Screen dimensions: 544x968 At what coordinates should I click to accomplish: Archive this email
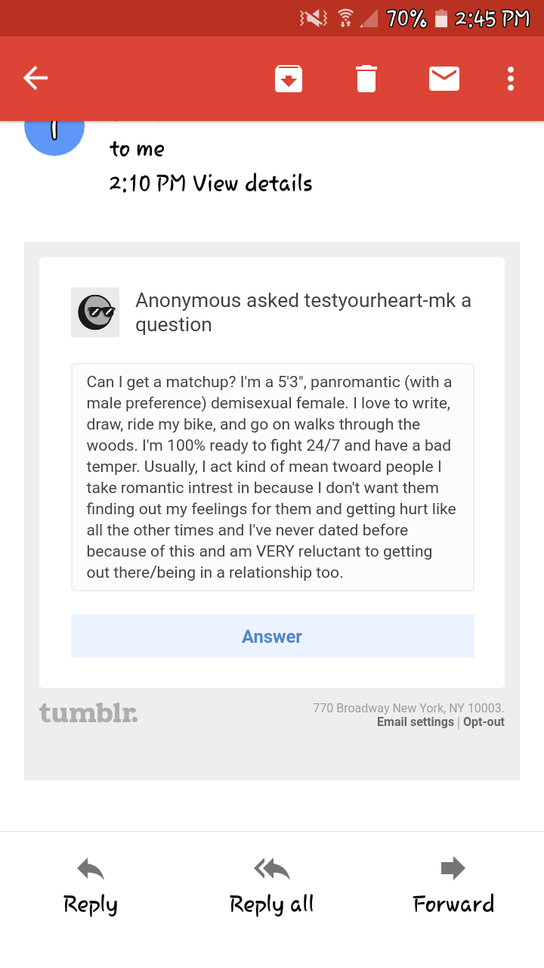[x=288, y=79]
